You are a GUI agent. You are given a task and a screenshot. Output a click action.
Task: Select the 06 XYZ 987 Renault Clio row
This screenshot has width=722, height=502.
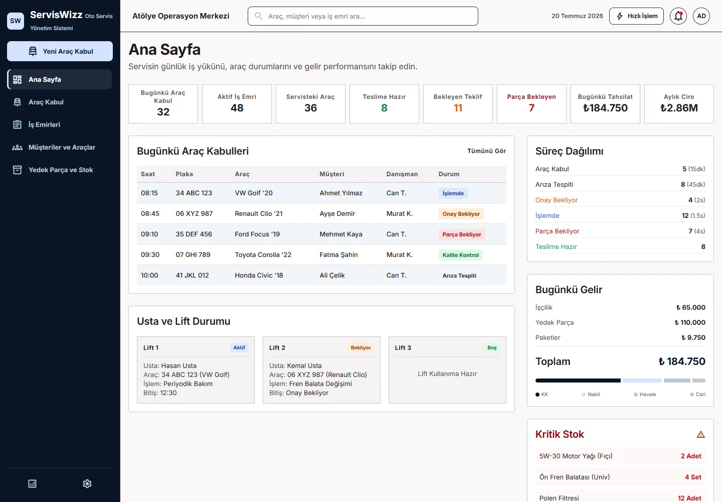(x=321, y=213)
